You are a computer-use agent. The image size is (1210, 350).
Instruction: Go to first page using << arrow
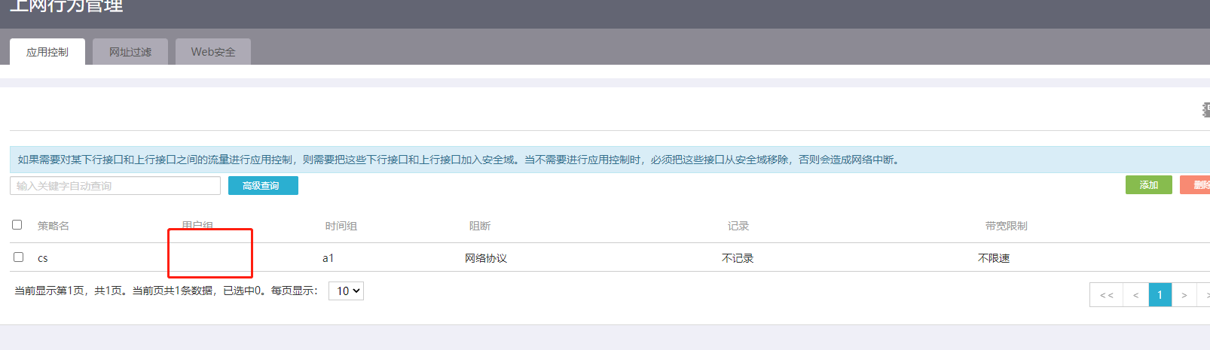[1106, 295]
